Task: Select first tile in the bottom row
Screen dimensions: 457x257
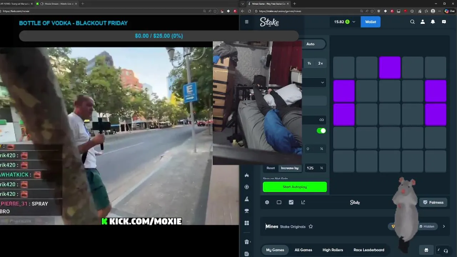Action: pos(344,161)
